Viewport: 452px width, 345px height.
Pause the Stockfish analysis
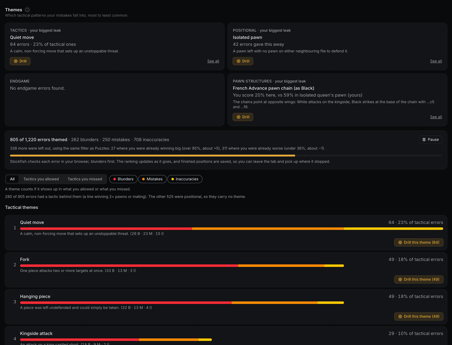click(431, 140)
